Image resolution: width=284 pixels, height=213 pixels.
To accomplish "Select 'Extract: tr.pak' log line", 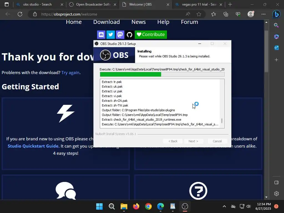I will (111, 82).
